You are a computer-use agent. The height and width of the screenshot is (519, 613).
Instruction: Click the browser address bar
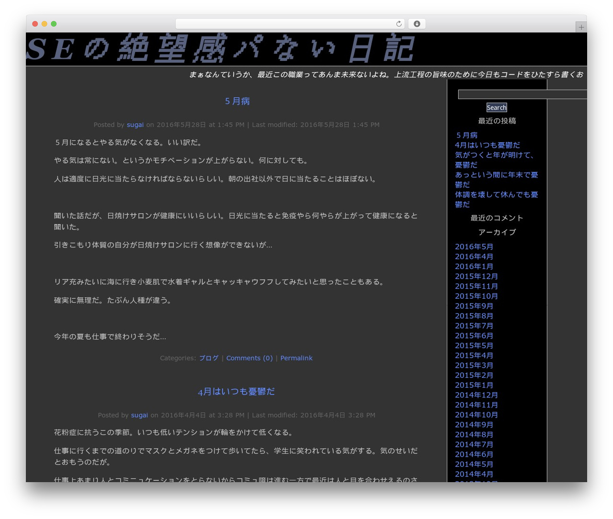[x=290, y=24]
